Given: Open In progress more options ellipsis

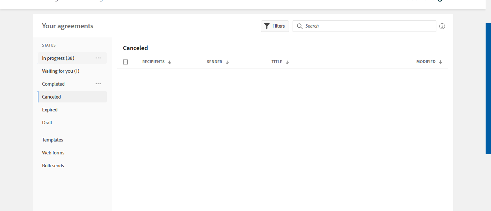Looking at the screenshot, I should [x=98, y=58].
